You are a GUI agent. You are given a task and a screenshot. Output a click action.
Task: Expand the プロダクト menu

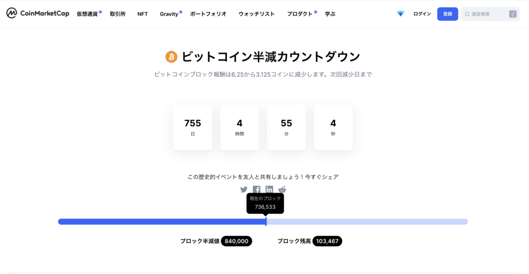tap(300, 14)
